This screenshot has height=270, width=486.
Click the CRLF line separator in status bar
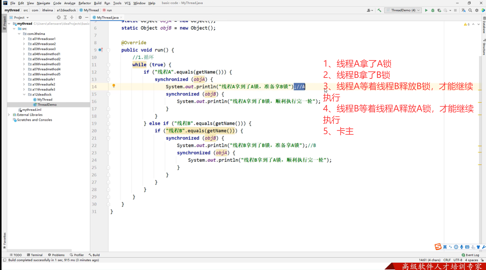(x=447, y=260)
